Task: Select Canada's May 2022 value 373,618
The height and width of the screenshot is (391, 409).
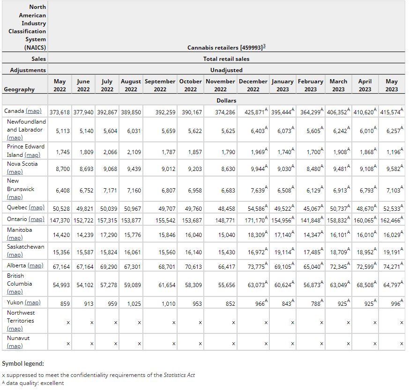Action: pos(59,112)
